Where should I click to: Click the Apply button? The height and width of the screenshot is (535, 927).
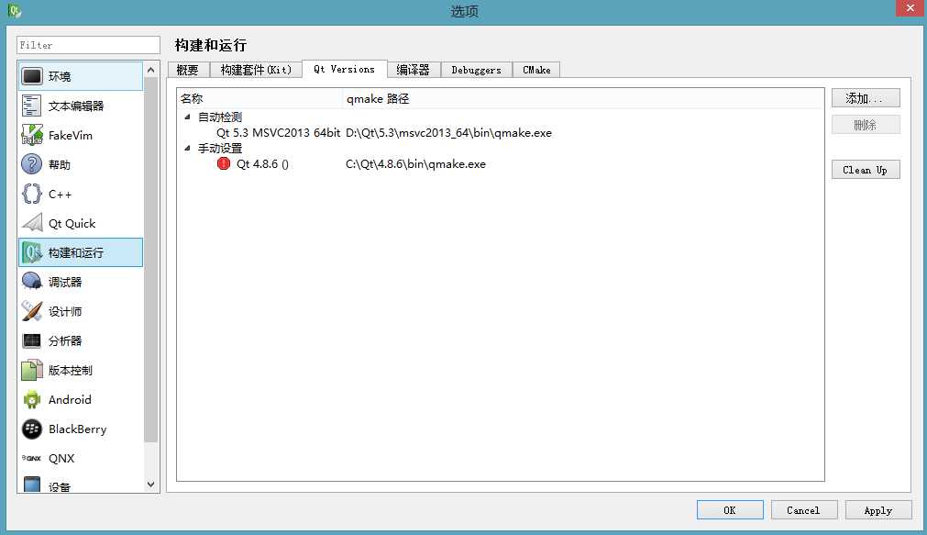pyautogui.click(x=878, y=510)
